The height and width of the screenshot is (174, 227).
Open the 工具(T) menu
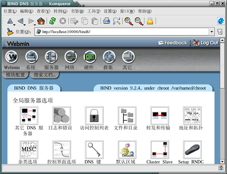[x=94, y=11]
